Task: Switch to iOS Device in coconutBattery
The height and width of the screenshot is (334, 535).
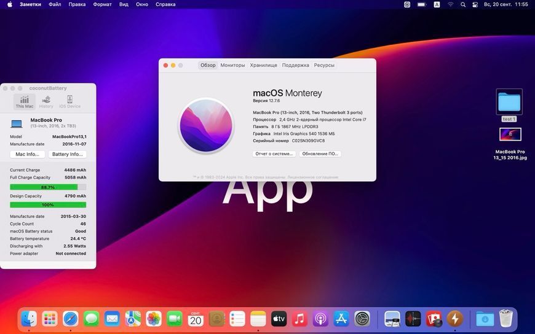Action: (69, 101)
